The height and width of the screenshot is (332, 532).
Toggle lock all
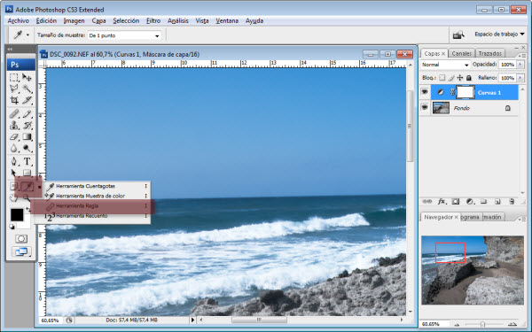click(468, 78)
